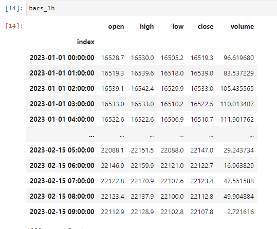Click the volume column header

point(242,27)
